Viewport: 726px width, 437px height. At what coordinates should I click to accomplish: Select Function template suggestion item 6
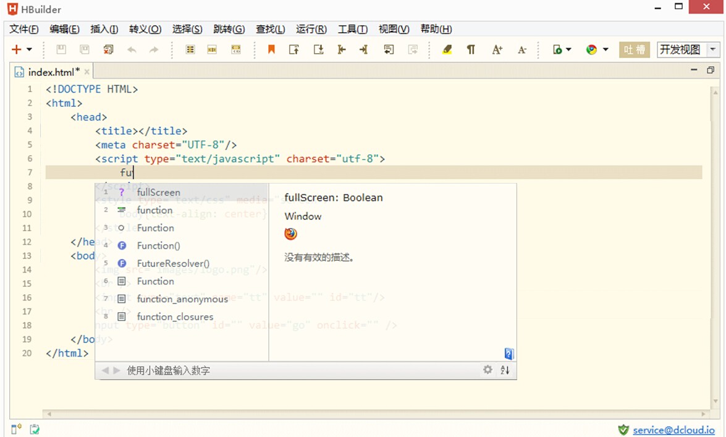point(182,281)
